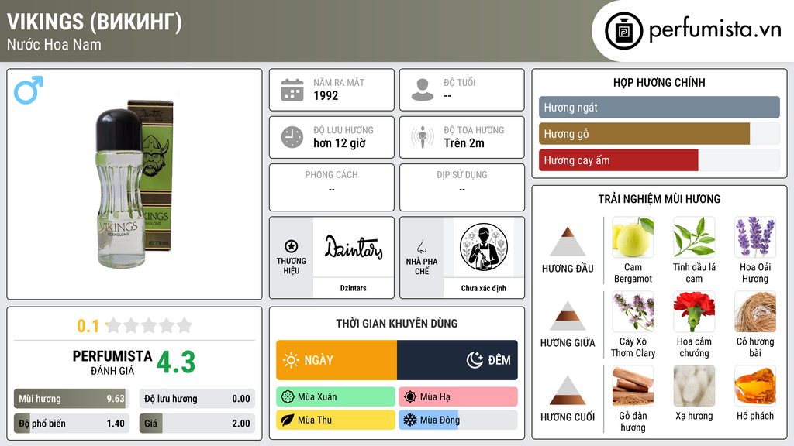This screenshot has height=446, width=794.
Task: Click the Giá 2.00 rating bar
Action: coord(197,424)
